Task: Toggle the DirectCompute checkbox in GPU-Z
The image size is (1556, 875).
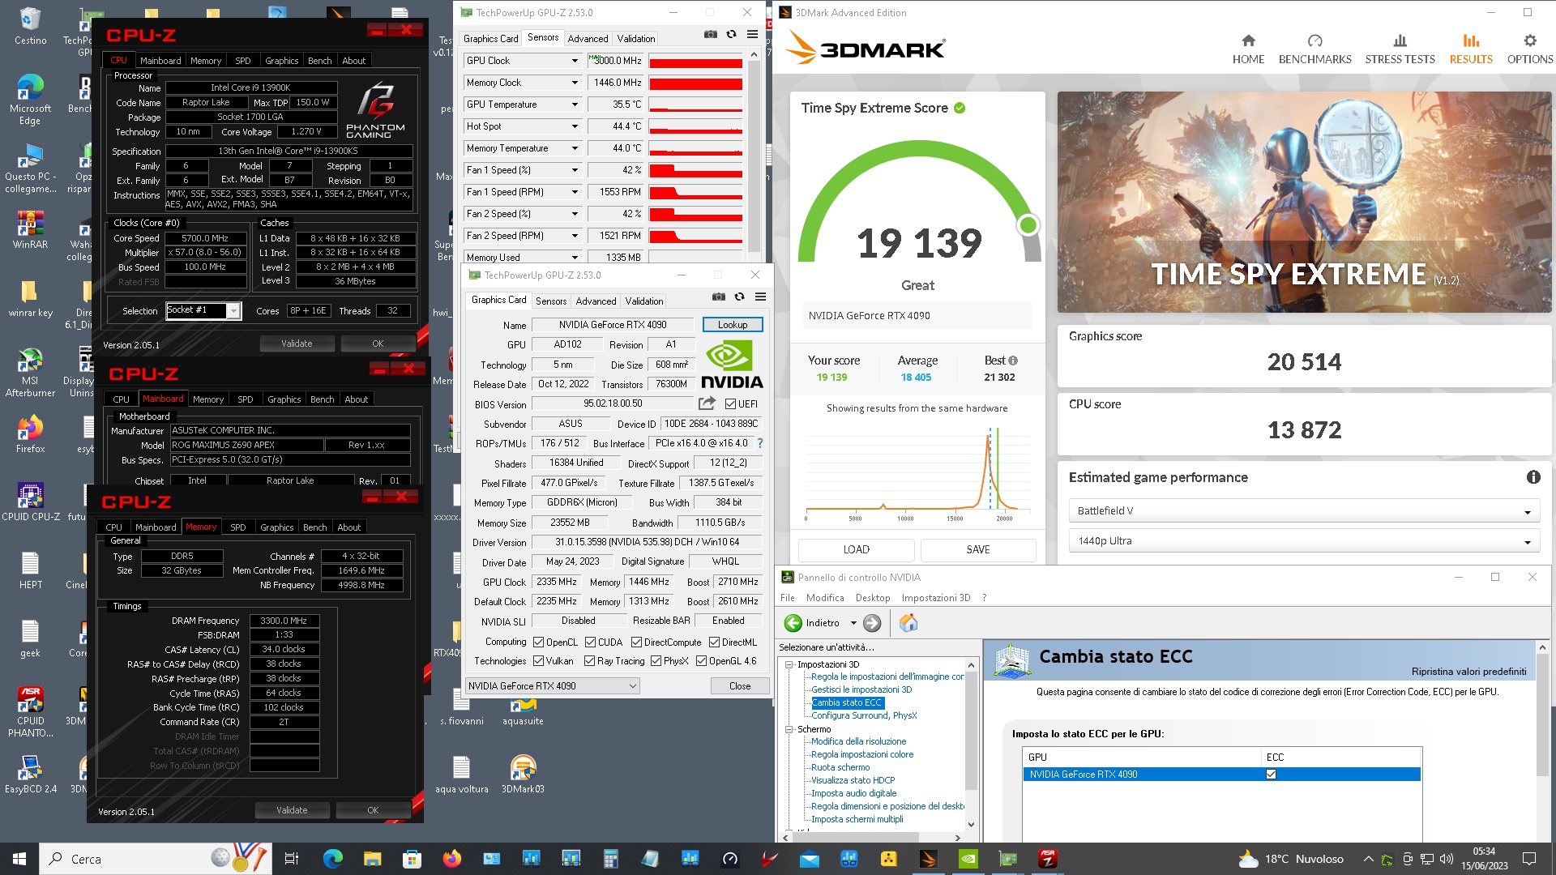Action: tap(636, 642)
